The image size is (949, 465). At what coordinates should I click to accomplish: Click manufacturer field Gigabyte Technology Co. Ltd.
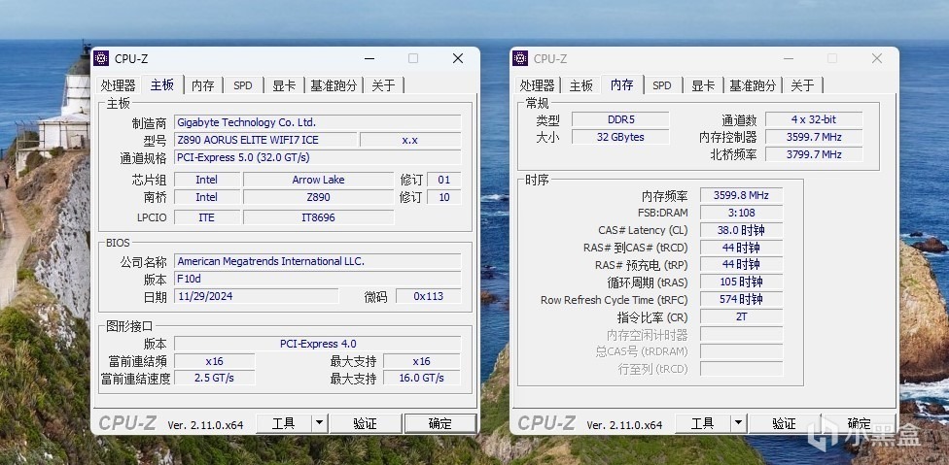click(x=318, y=122)
